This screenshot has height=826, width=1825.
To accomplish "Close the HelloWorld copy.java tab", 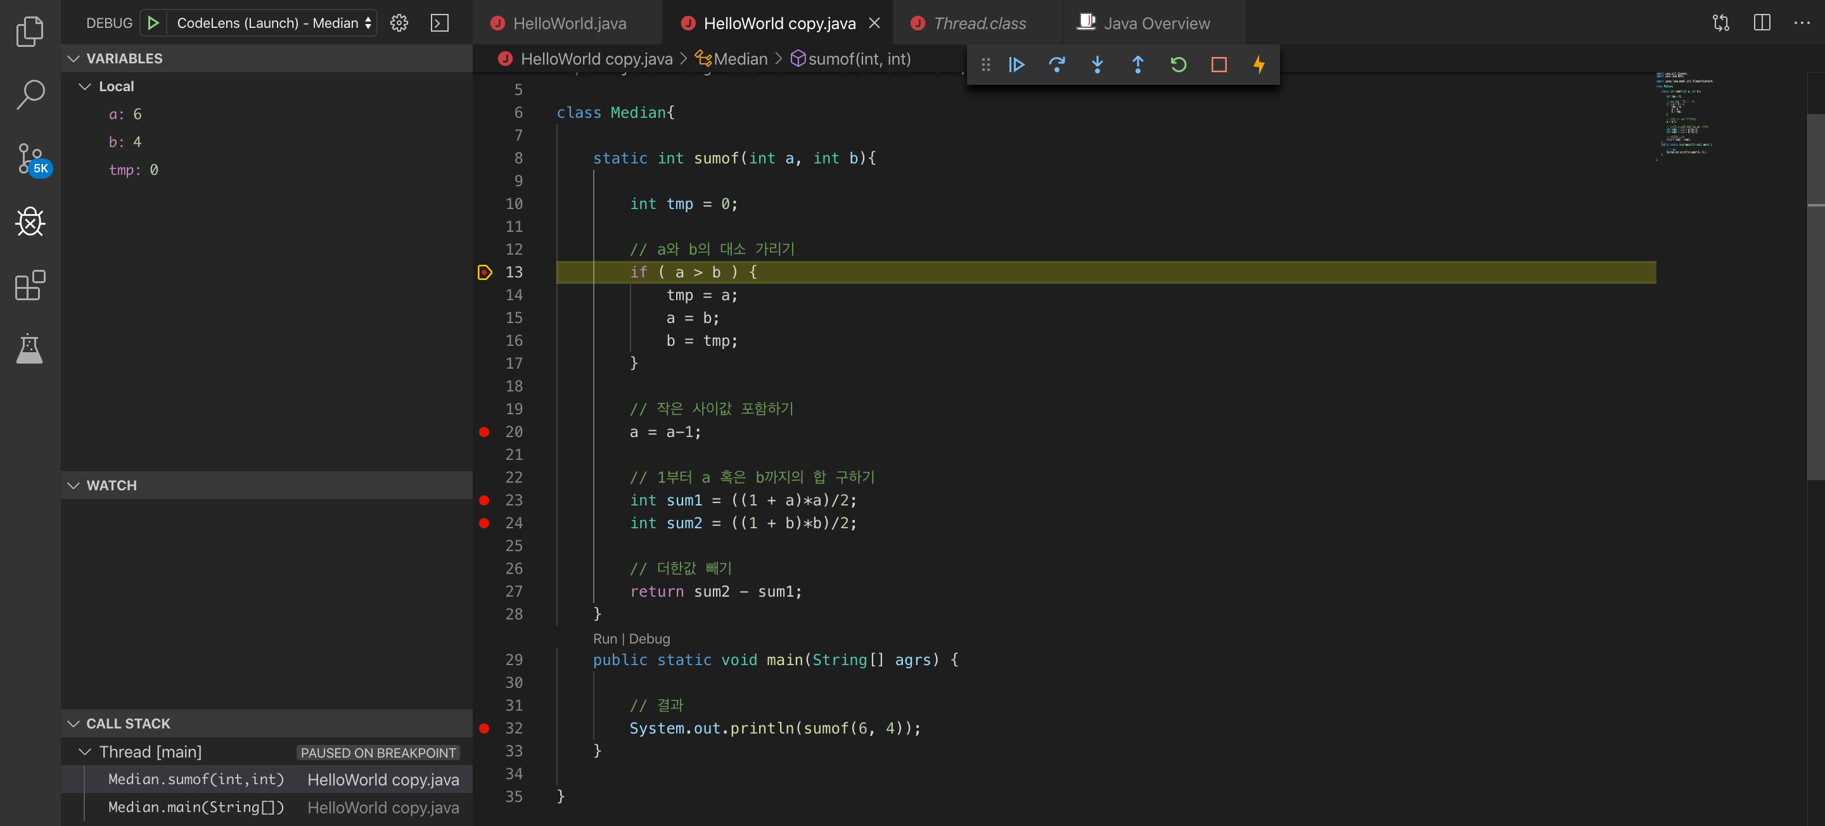I will [874, 23].
